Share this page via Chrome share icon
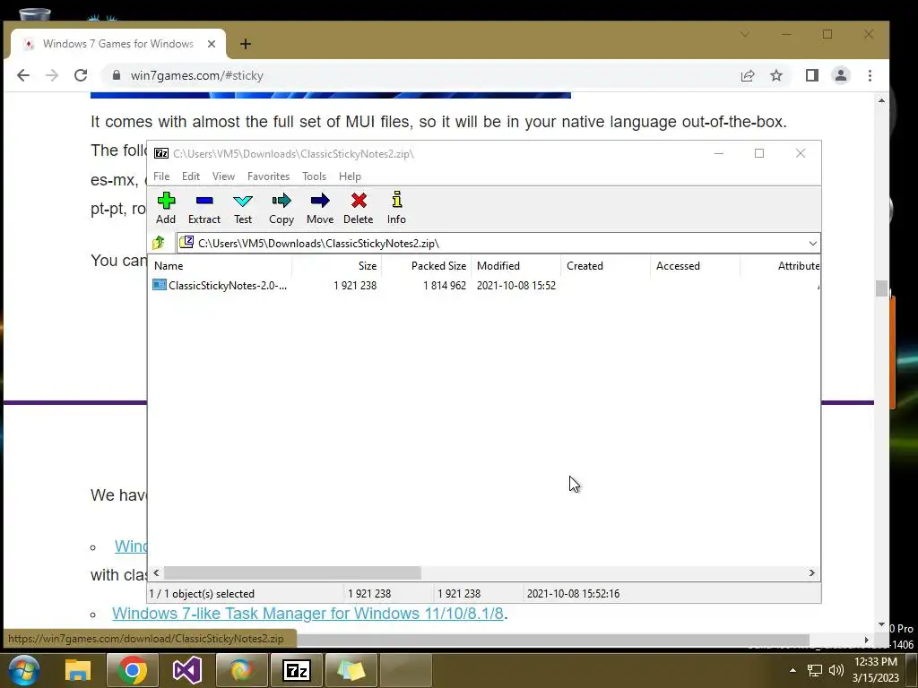Viewport: 918px width, 688px height. click(x=748, y=75)
